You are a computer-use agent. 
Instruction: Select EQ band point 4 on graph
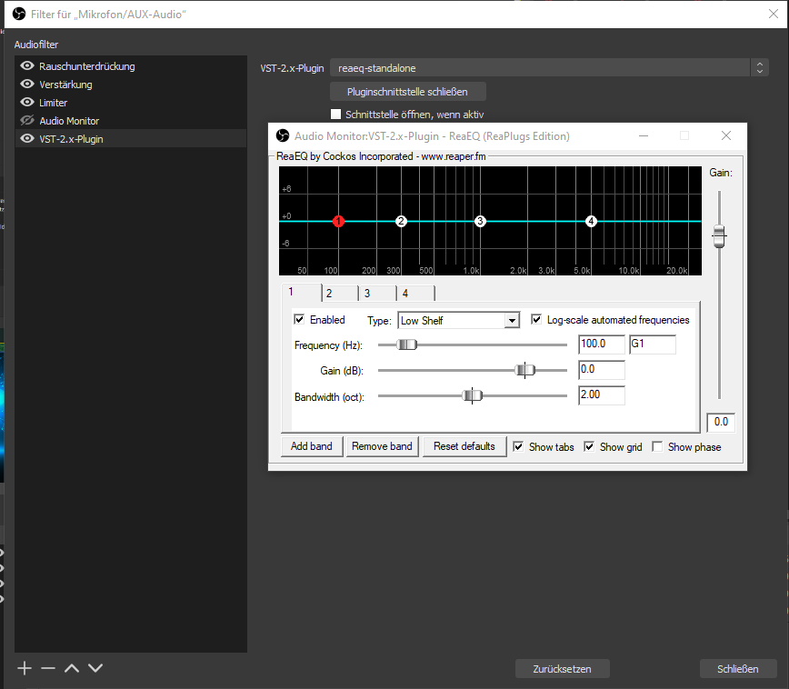pyautogui.click(x=591, y=221)
